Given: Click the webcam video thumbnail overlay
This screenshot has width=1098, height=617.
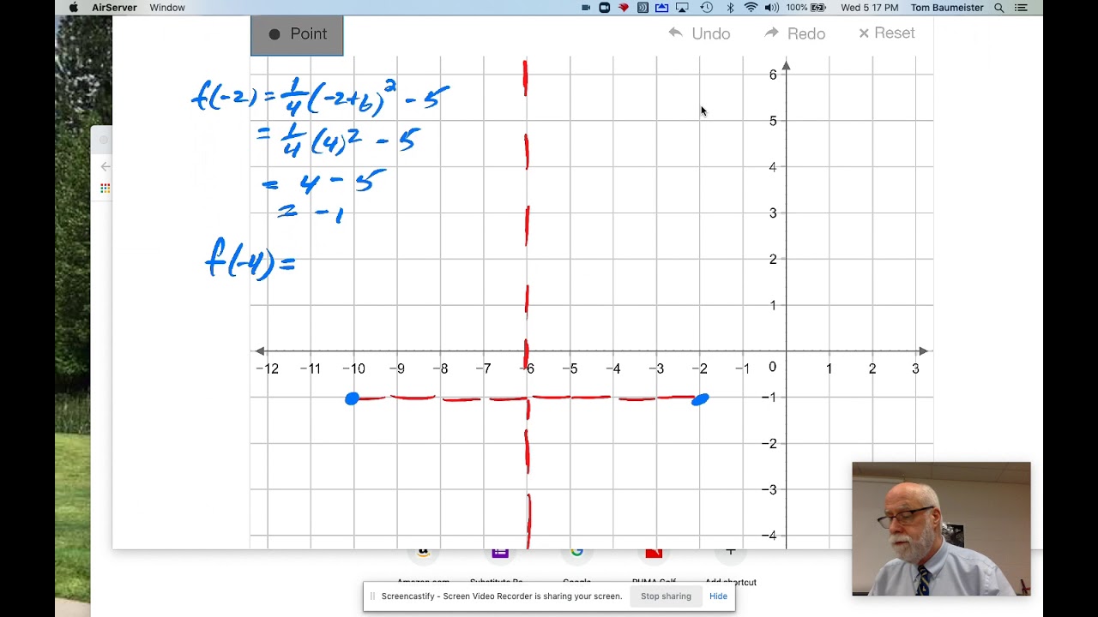Looking at the screenshot, I should 941,529.
